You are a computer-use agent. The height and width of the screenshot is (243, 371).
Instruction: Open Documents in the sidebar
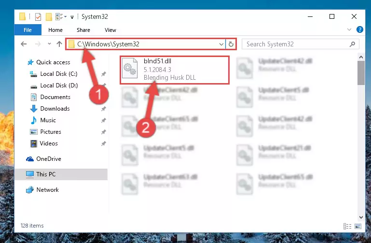click(x=55, y=97)
